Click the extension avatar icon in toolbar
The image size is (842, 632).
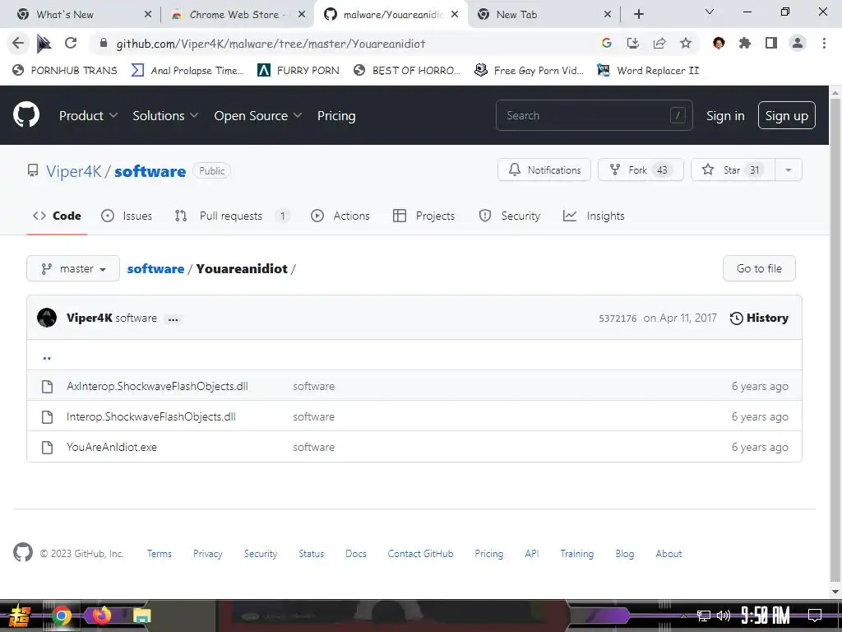coord(718,43)
